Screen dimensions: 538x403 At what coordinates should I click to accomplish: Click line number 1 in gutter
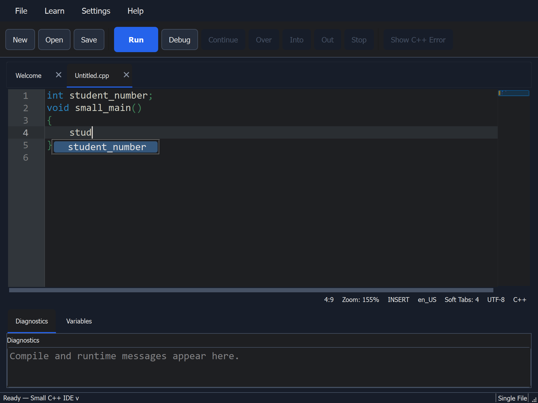26,96
